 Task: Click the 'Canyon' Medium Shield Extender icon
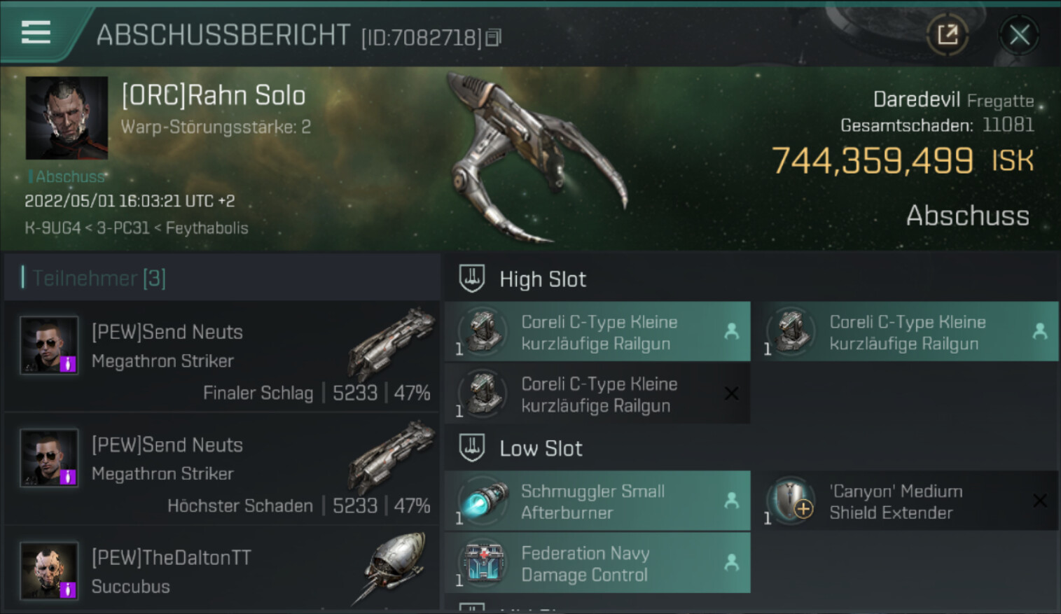coord(792,501)
